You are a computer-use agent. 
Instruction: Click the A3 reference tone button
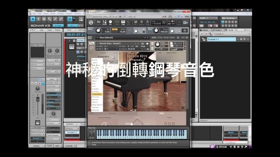(x=185, y=31)
